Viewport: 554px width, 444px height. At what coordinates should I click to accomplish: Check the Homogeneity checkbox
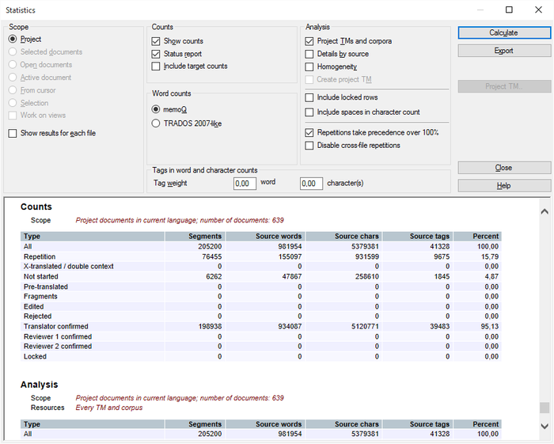[309, 67]
